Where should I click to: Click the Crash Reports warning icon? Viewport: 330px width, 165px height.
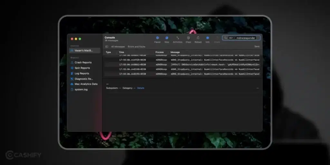pyautogui.click(x=72, y=63)
